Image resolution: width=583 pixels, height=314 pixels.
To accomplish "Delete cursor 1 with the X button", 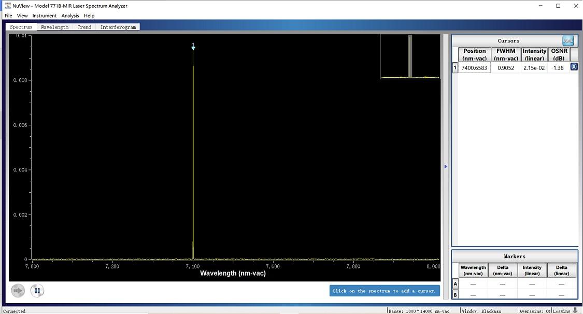I will pyautogui.click(x=574, y=67).
